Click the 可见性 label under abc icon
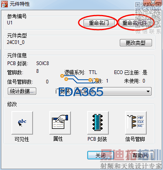The height and width of the screenshot is (170, 163). (22, 139)
